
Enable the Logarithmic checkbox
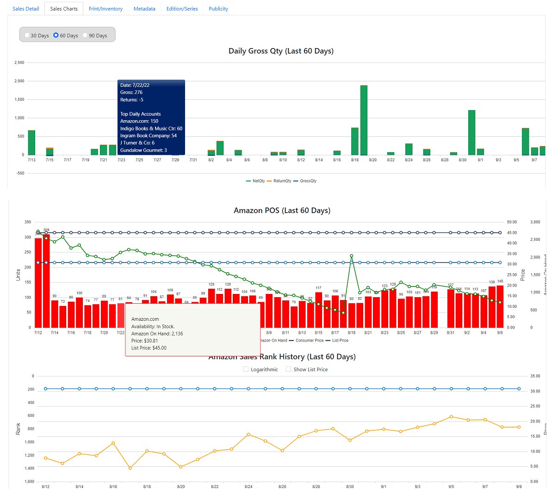pos(246,369)
